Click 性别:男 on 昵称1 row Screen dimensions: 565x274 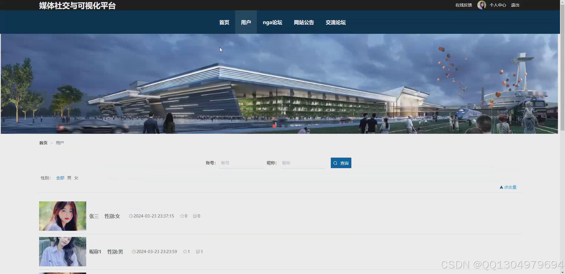115,252
